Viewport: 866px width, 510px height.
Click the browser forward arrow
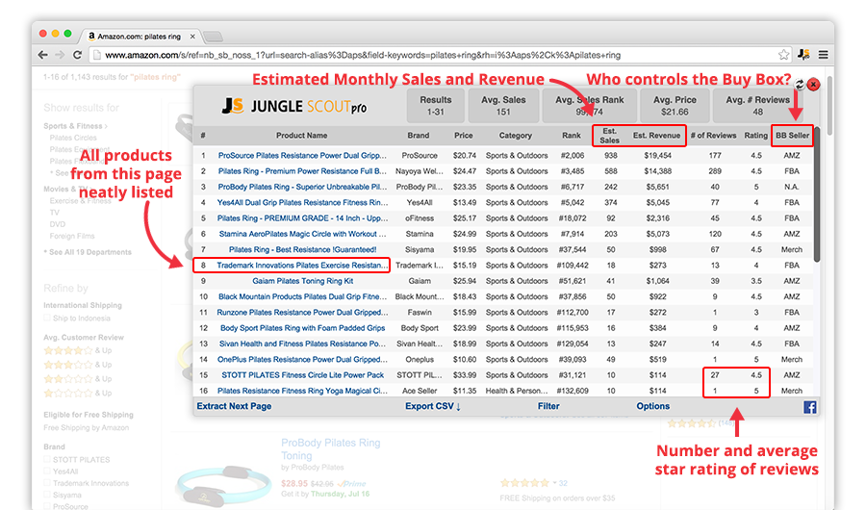61,55
